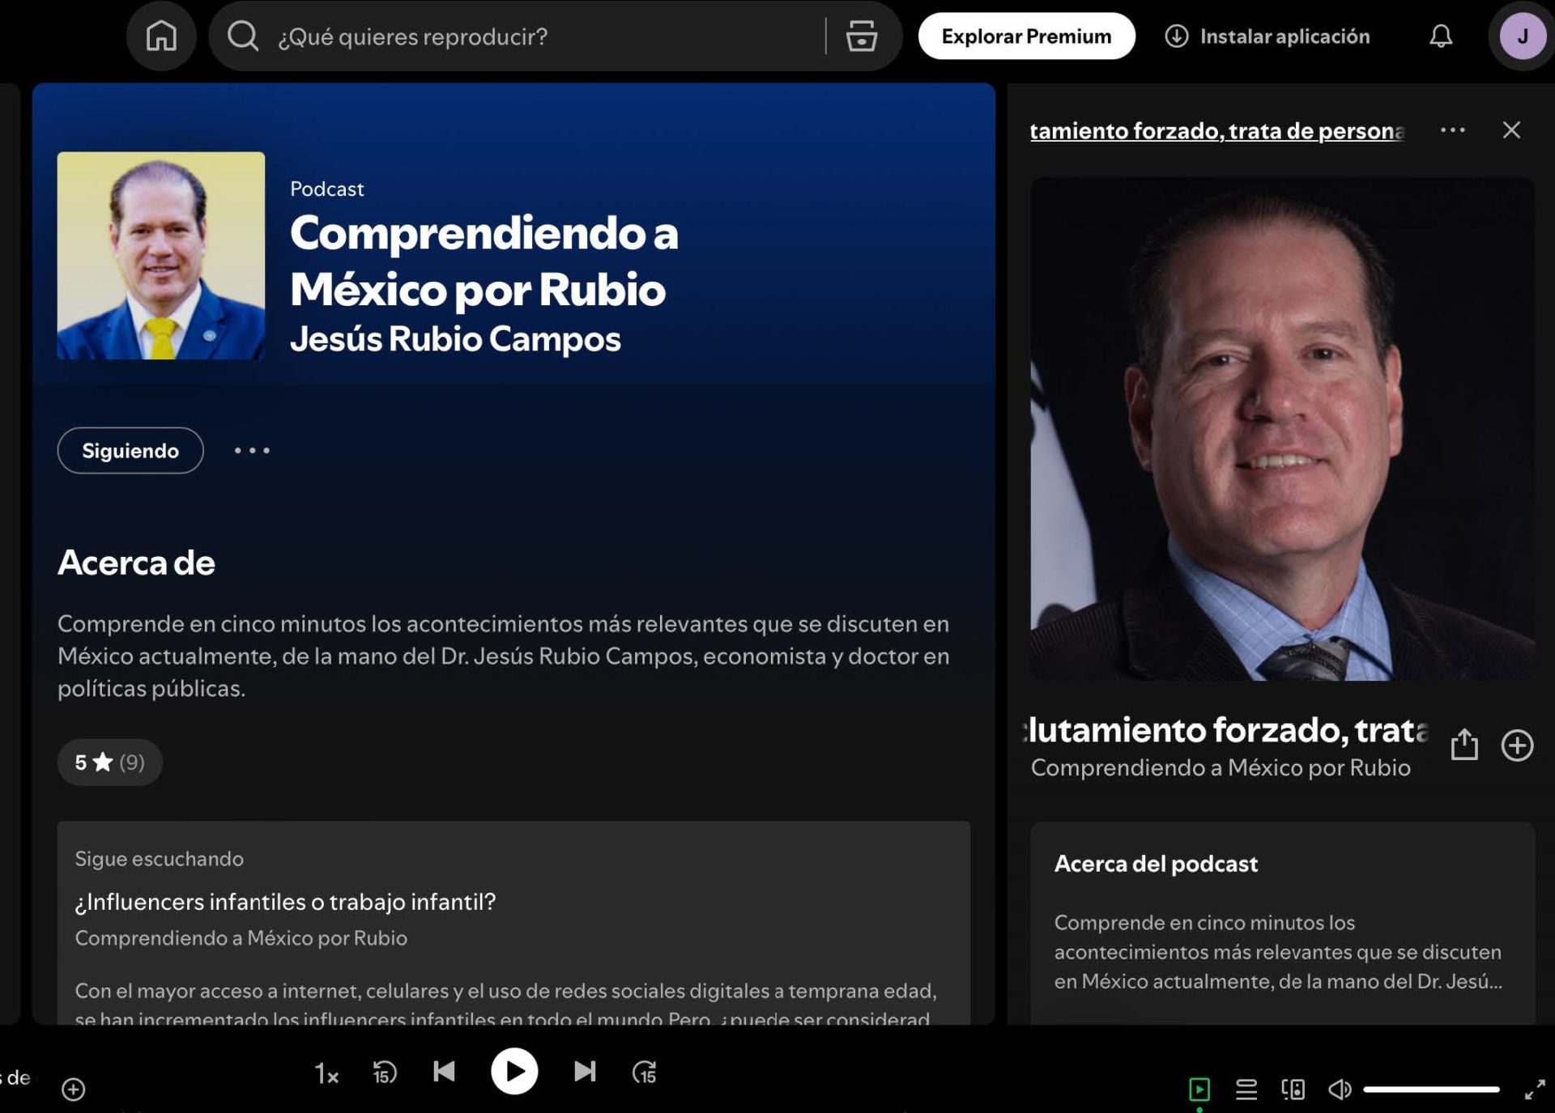Image resolution: width=1555 pixels, height=1113 pixels.
Task: Click Explorar Premium button
Action: click(x=1026, y=36)
